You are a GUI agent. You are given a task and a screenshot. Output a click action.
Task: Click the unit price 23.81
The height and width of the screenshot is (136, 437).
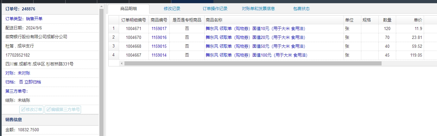[417, 37]
